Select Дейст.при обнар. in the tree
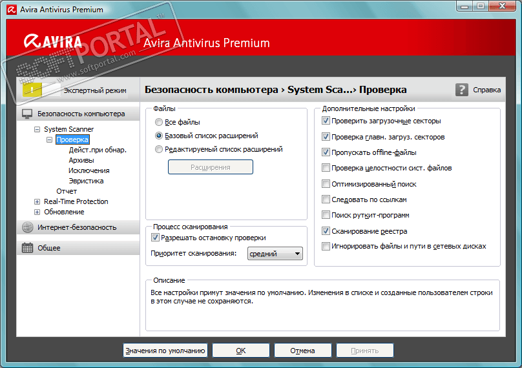 [x=98, y=150]
